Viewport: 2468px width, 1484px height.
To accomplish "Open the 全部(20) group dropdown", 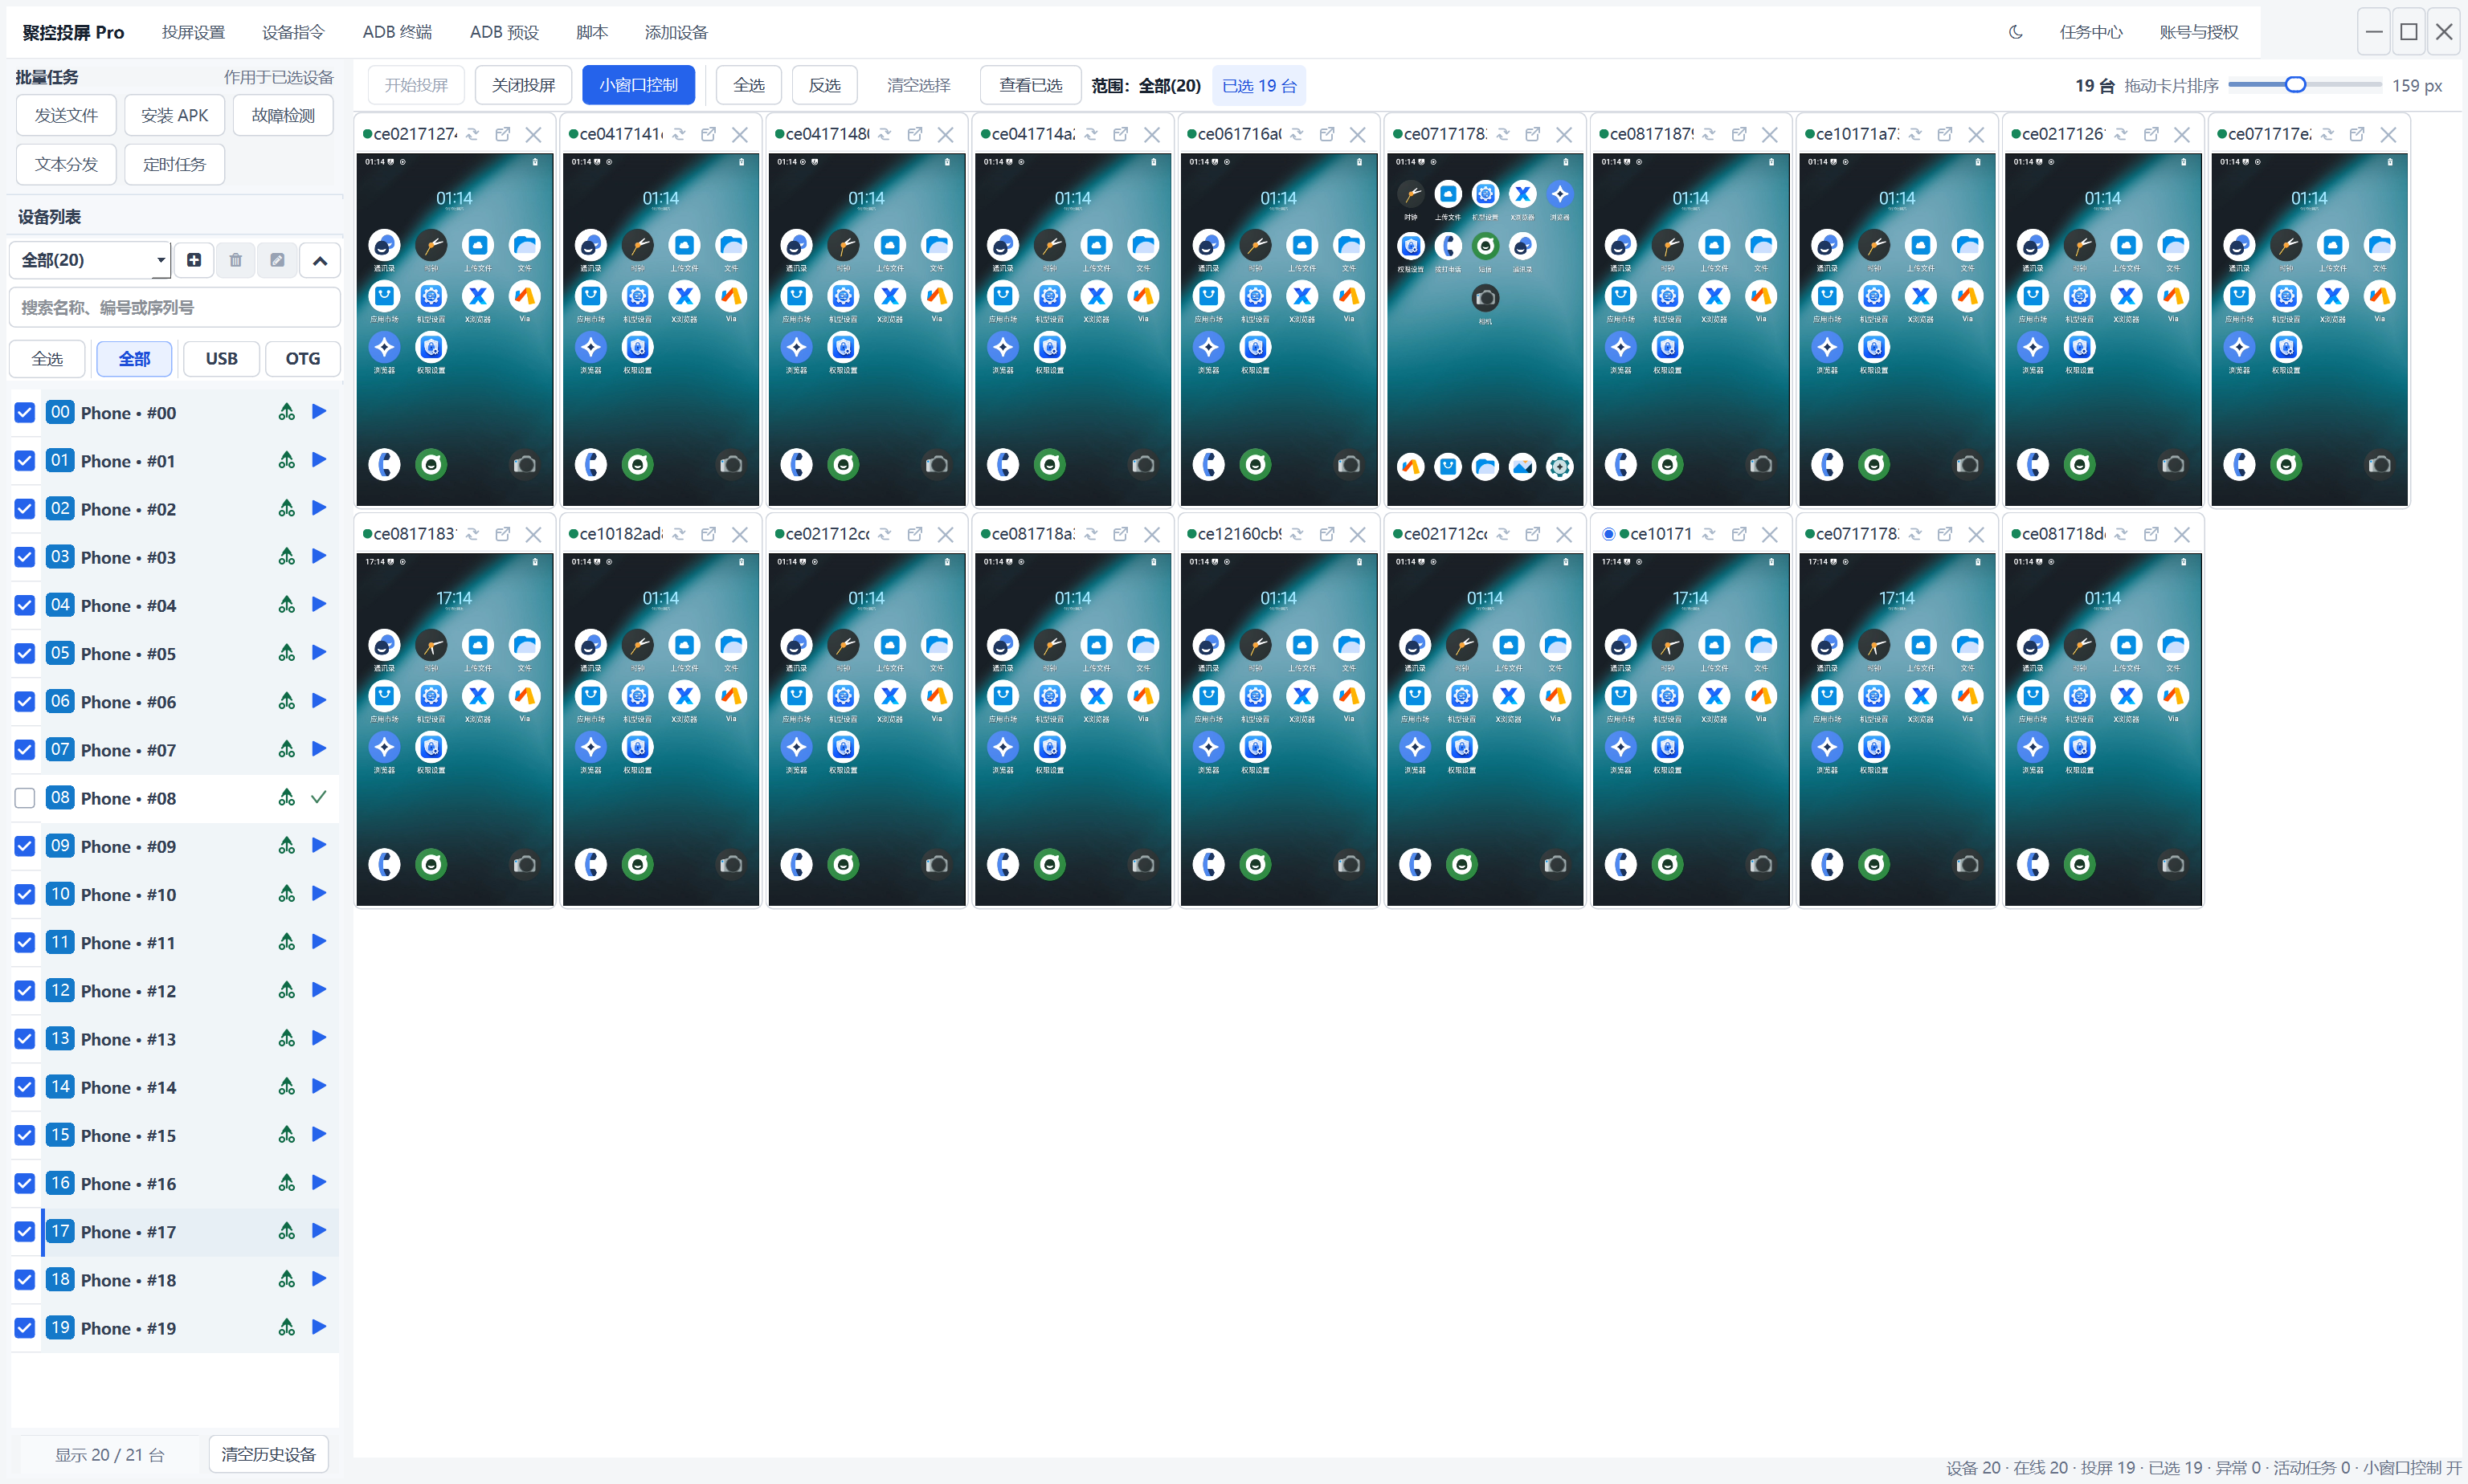I will coord(90,260).
